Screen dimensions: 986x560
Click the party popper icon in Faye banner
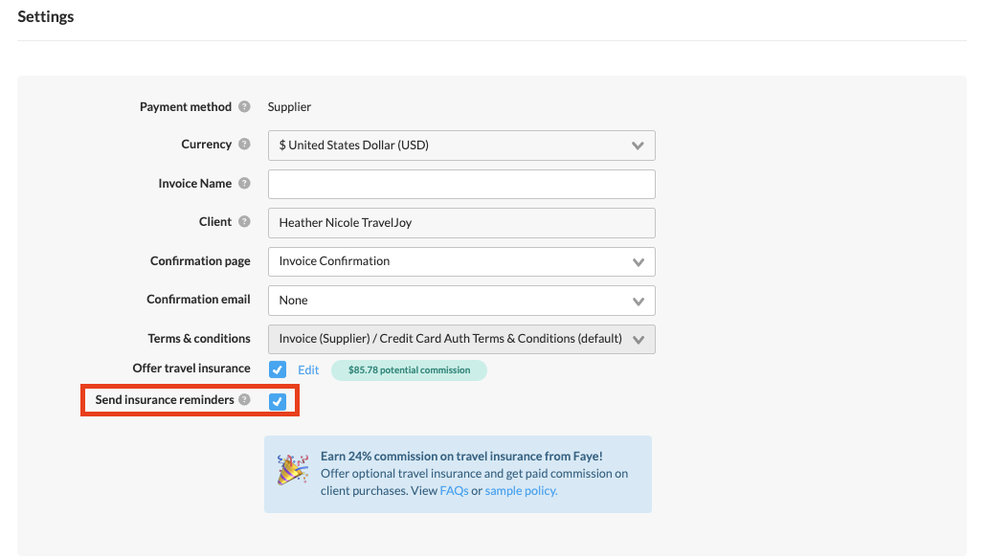[x=292, y=470]
